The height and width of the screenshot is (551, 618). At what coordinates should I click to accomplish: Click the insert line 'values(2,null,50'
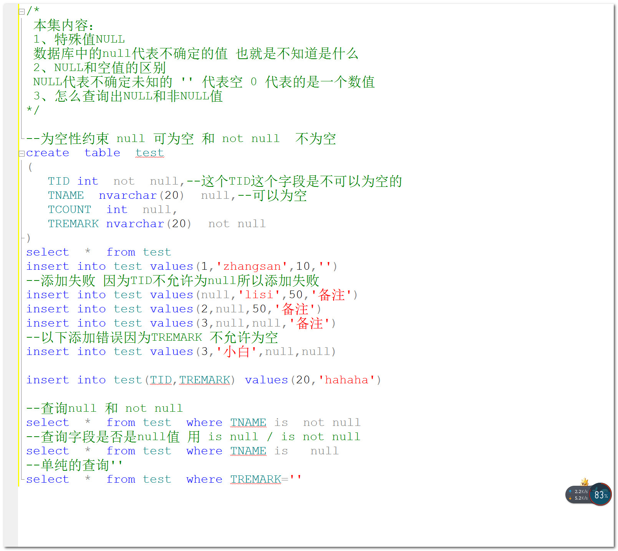174,309
